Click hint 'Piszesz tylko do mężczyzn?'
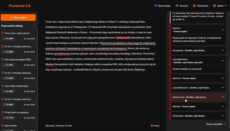This screenshot has width=230, height=131. [197, 40]
